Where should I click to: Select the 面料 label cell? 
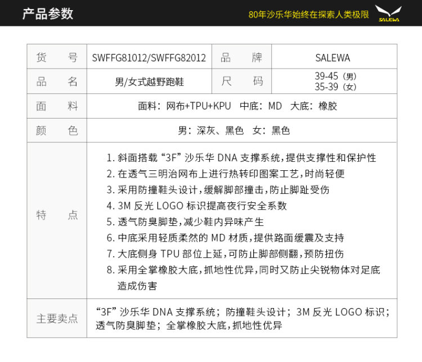click(x=57, y=106)
